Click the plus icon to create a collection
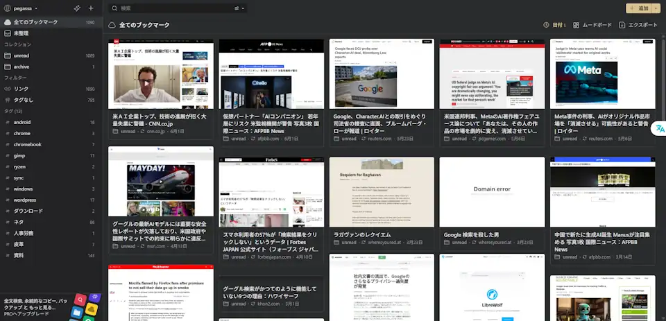The height and width of the screenshot is (321, 666). 91,8
